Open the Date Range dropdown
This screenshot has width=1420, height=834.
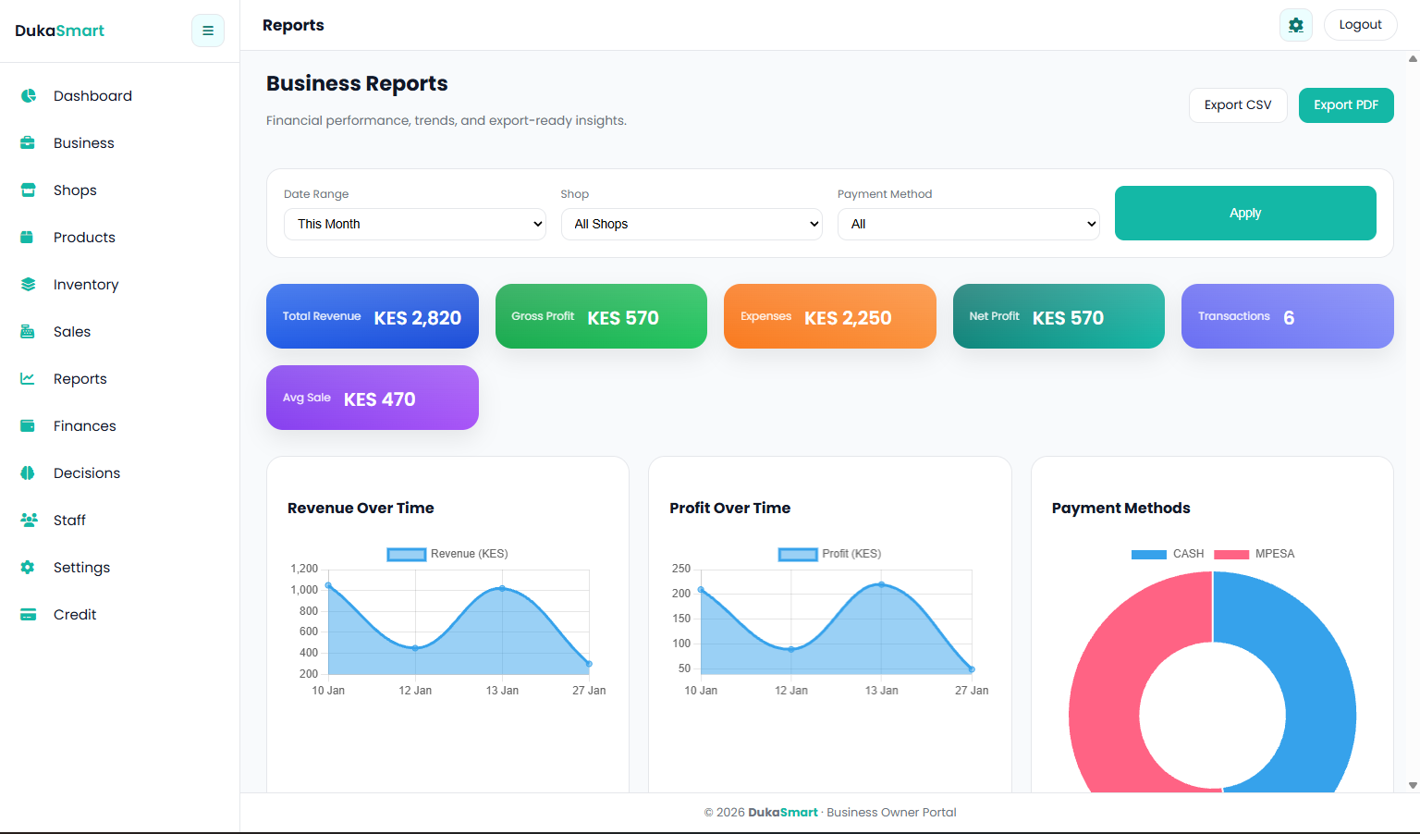[414, 224]
